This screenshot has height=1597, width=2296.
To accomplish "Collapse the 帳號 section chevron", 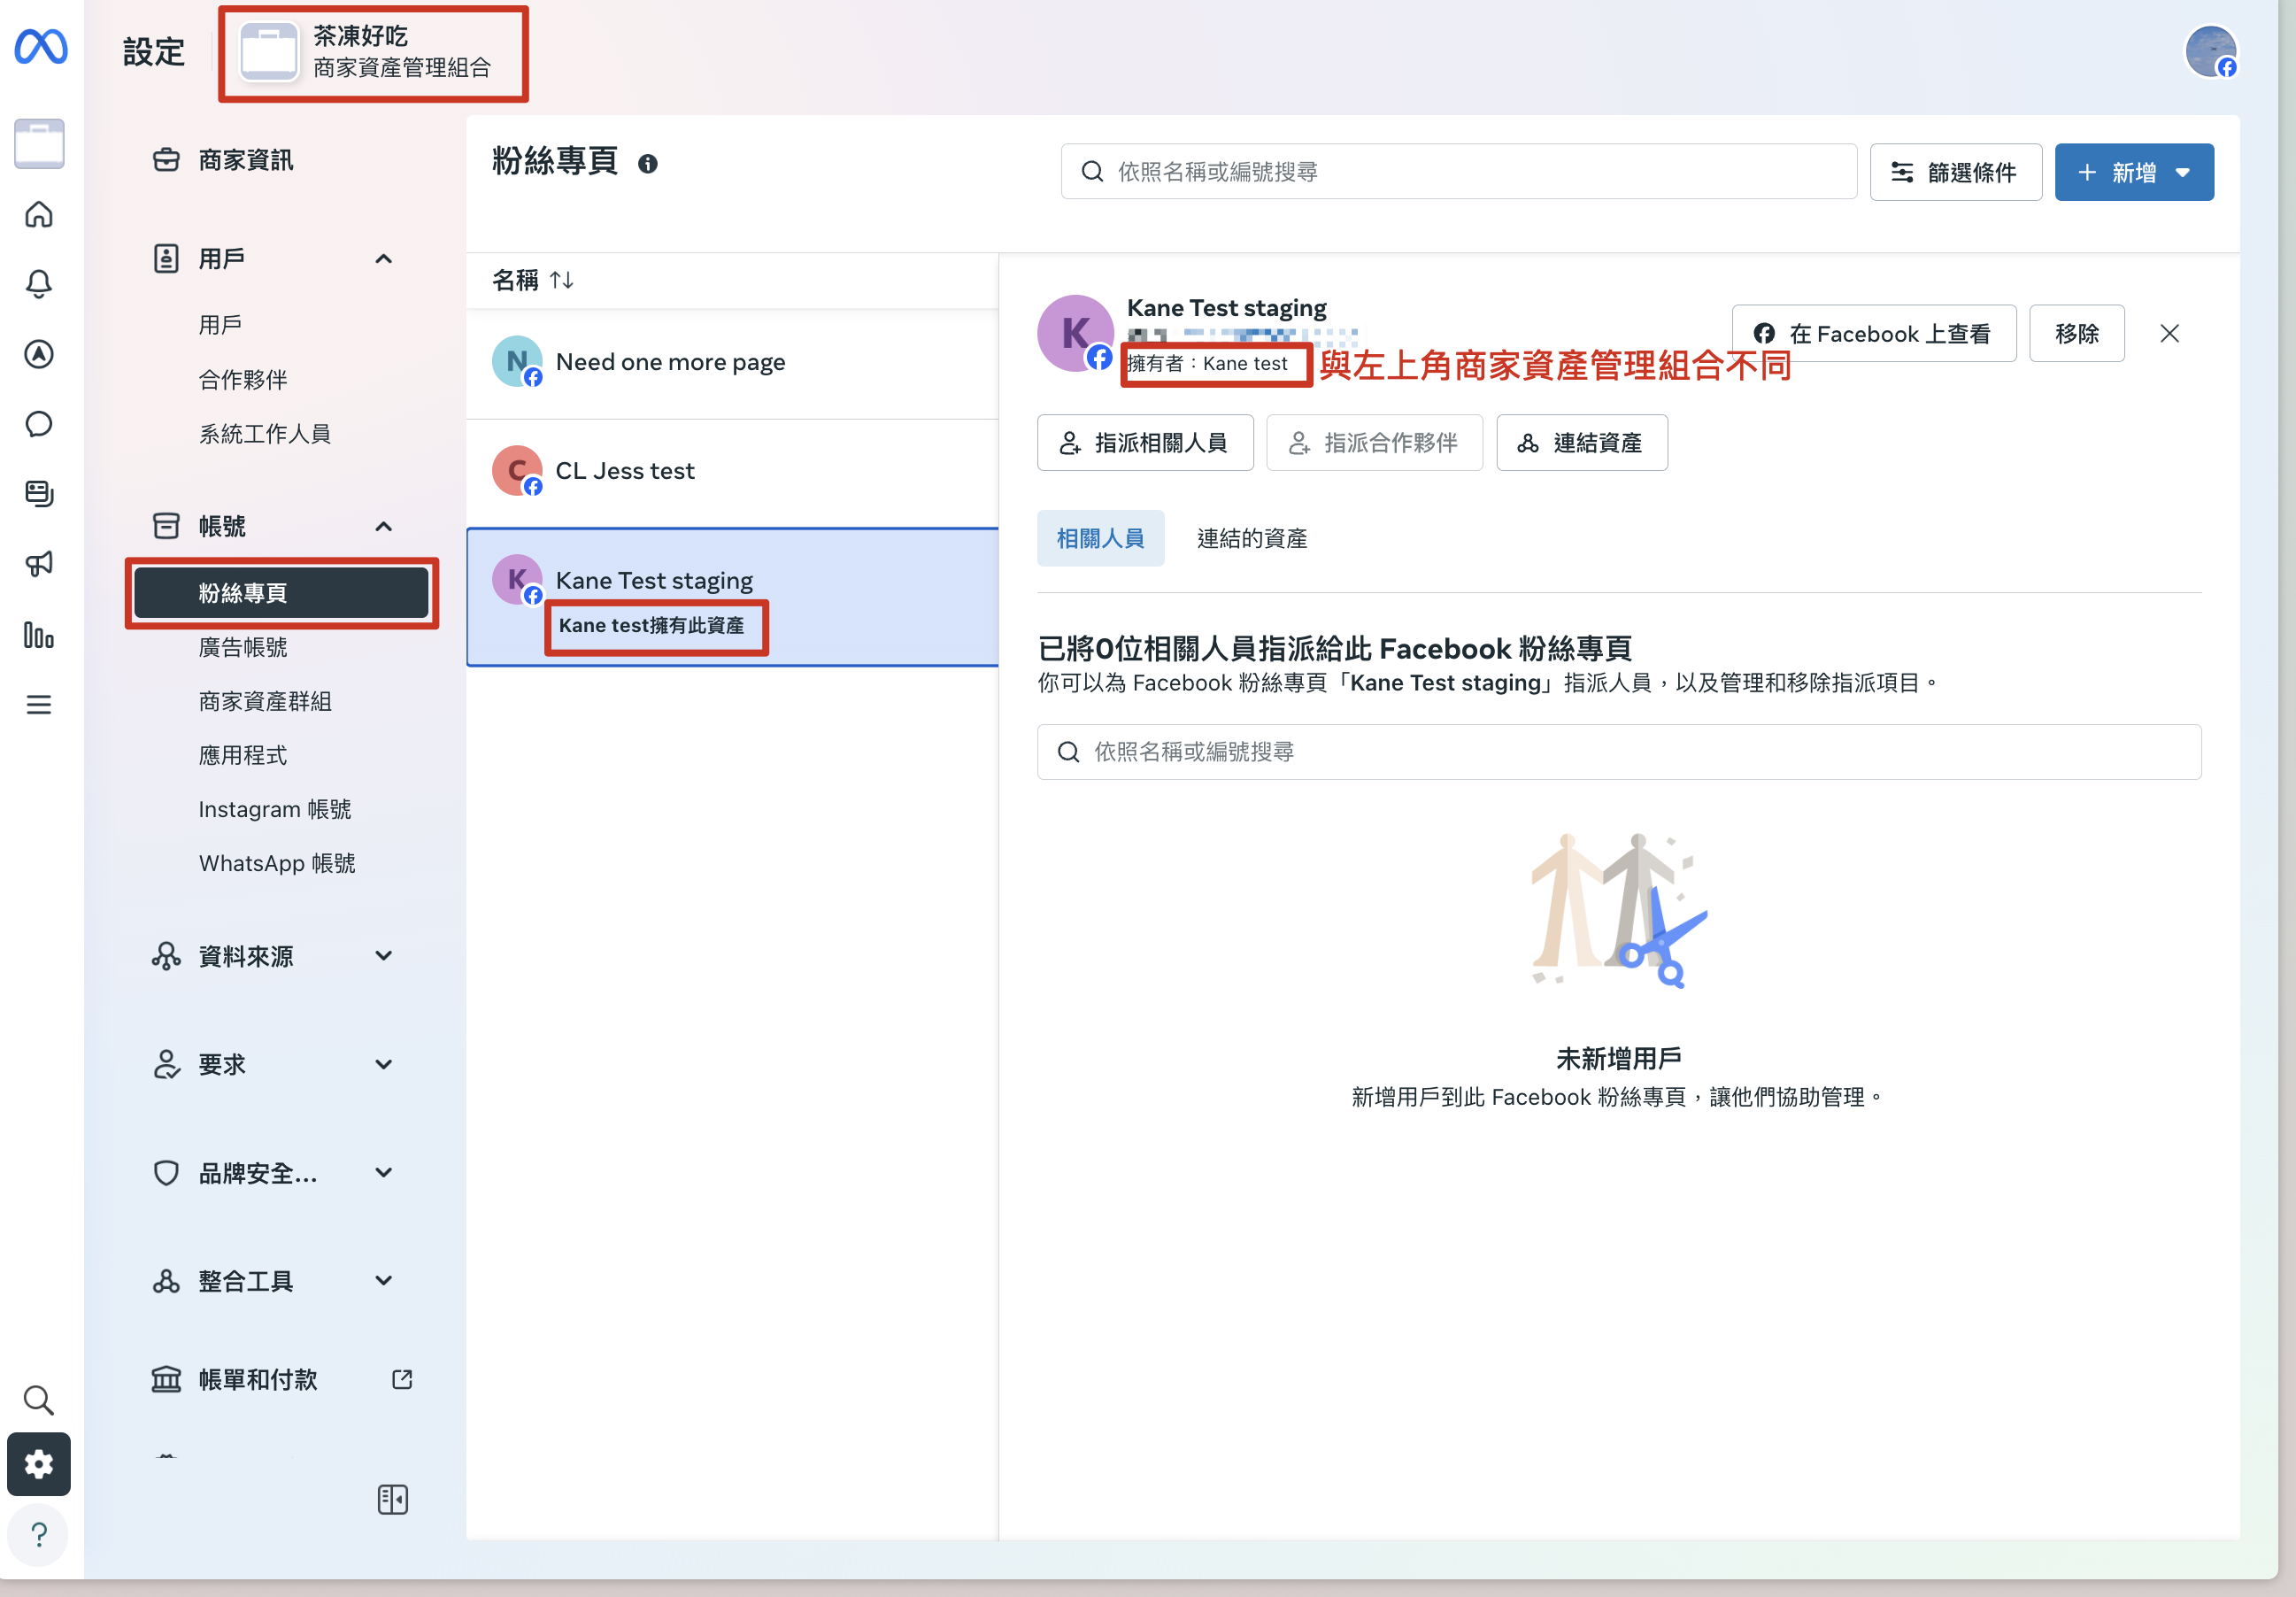I will [383, 527].
